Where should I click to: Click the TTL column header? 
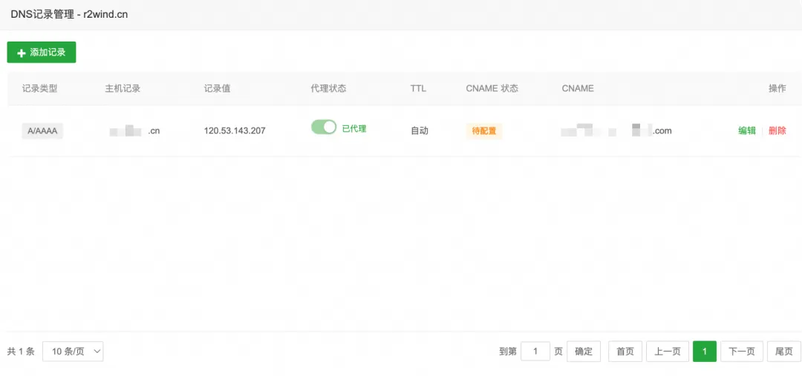[x=418, y=88]
